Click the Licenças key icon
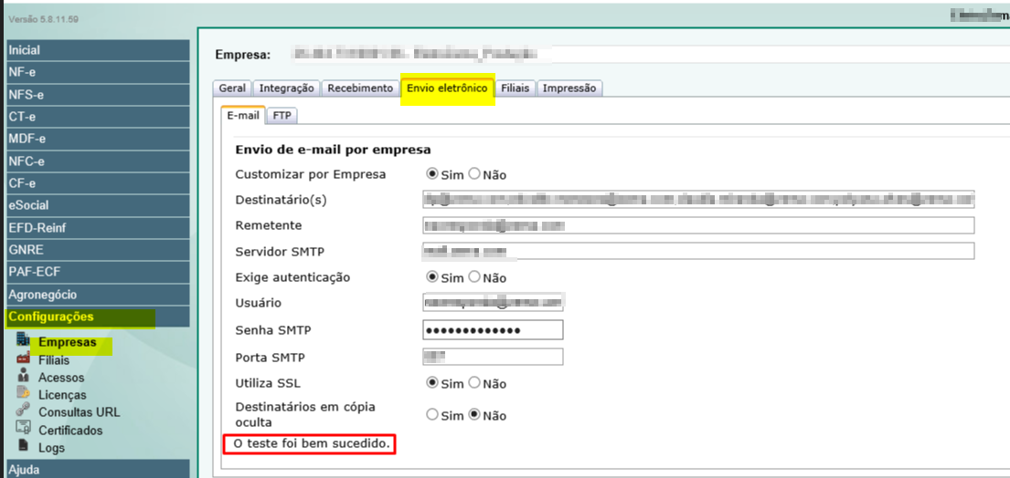 click(23, 393)
